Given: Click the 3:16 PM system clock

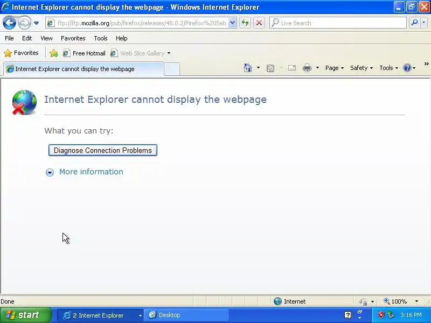Looking at the screenshot, I should pyautogui.click(x=411, y=315).
